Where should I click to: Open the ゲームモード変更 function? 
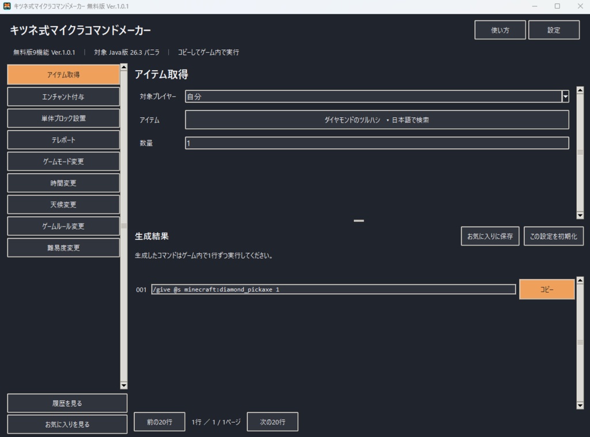pos(63,162)
